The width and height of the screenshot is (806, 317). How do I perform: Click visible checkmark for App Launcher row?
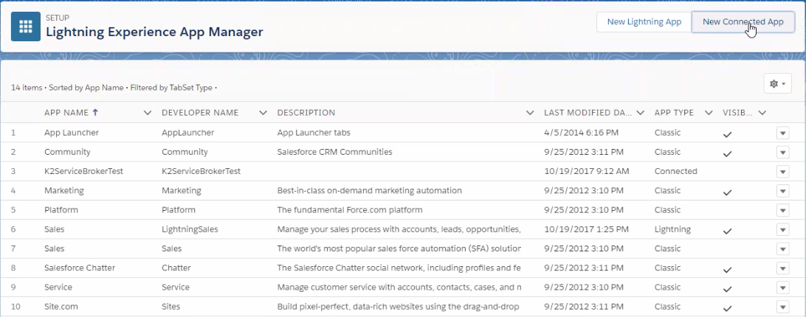(727, 134)
